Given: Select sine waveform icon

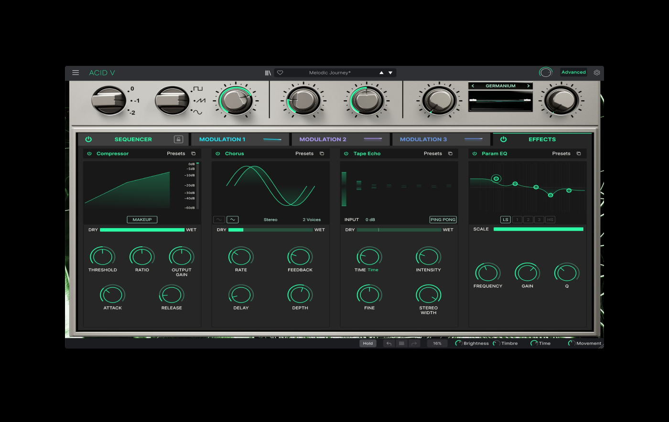Looking at the screenshot, I should point(197,113).
